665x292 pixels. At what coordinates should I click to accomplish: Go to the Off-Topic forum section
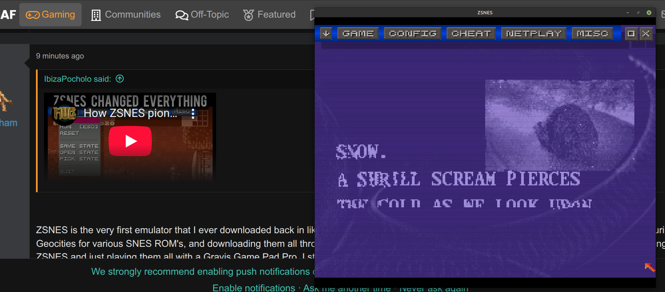pyautogui.click(x=202, y=15)
